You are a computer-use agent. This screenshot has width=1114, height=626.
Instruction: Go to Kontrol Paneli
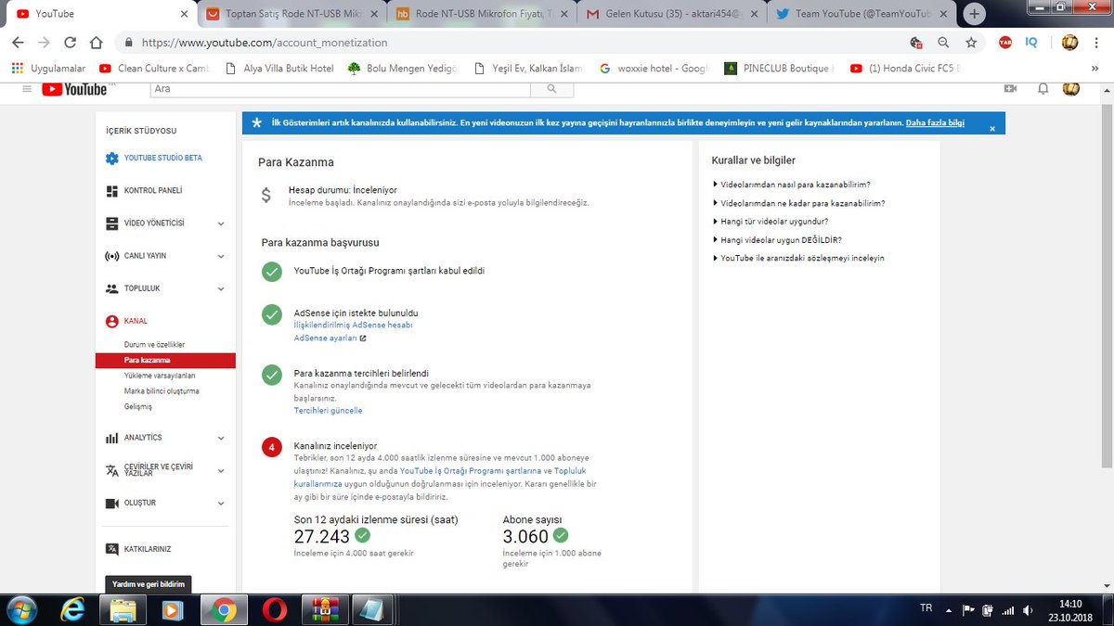[x=152, y=190]
